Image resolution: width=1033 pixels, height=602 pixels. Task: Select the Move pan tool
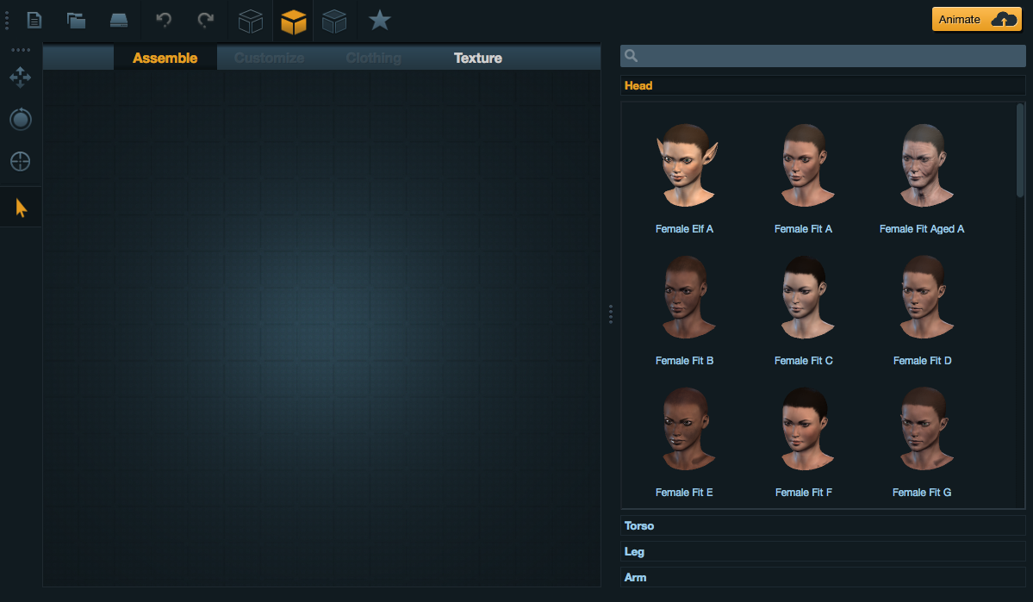coord(21,77)
